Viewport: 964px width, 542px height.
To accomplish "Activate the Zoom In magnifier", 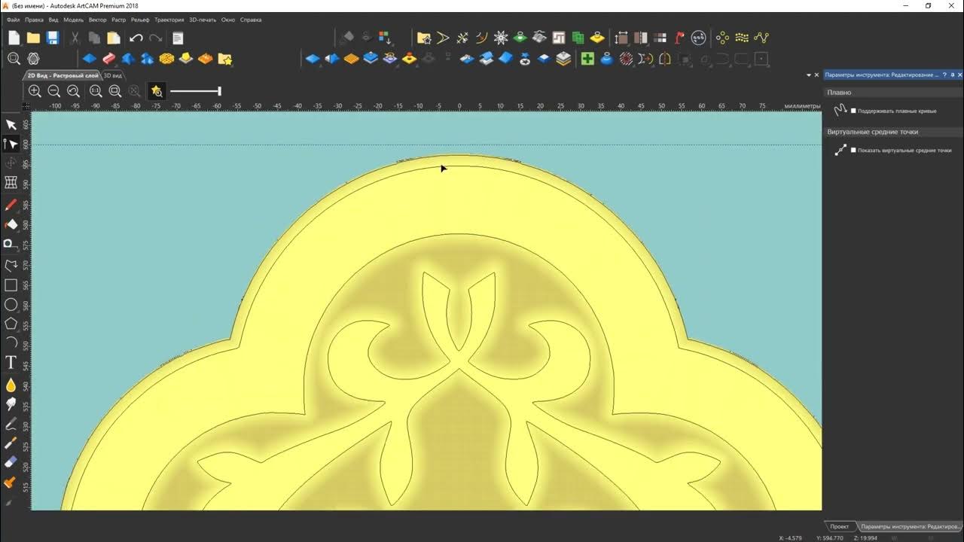I will pyautogui.click(x=35, y=91).
